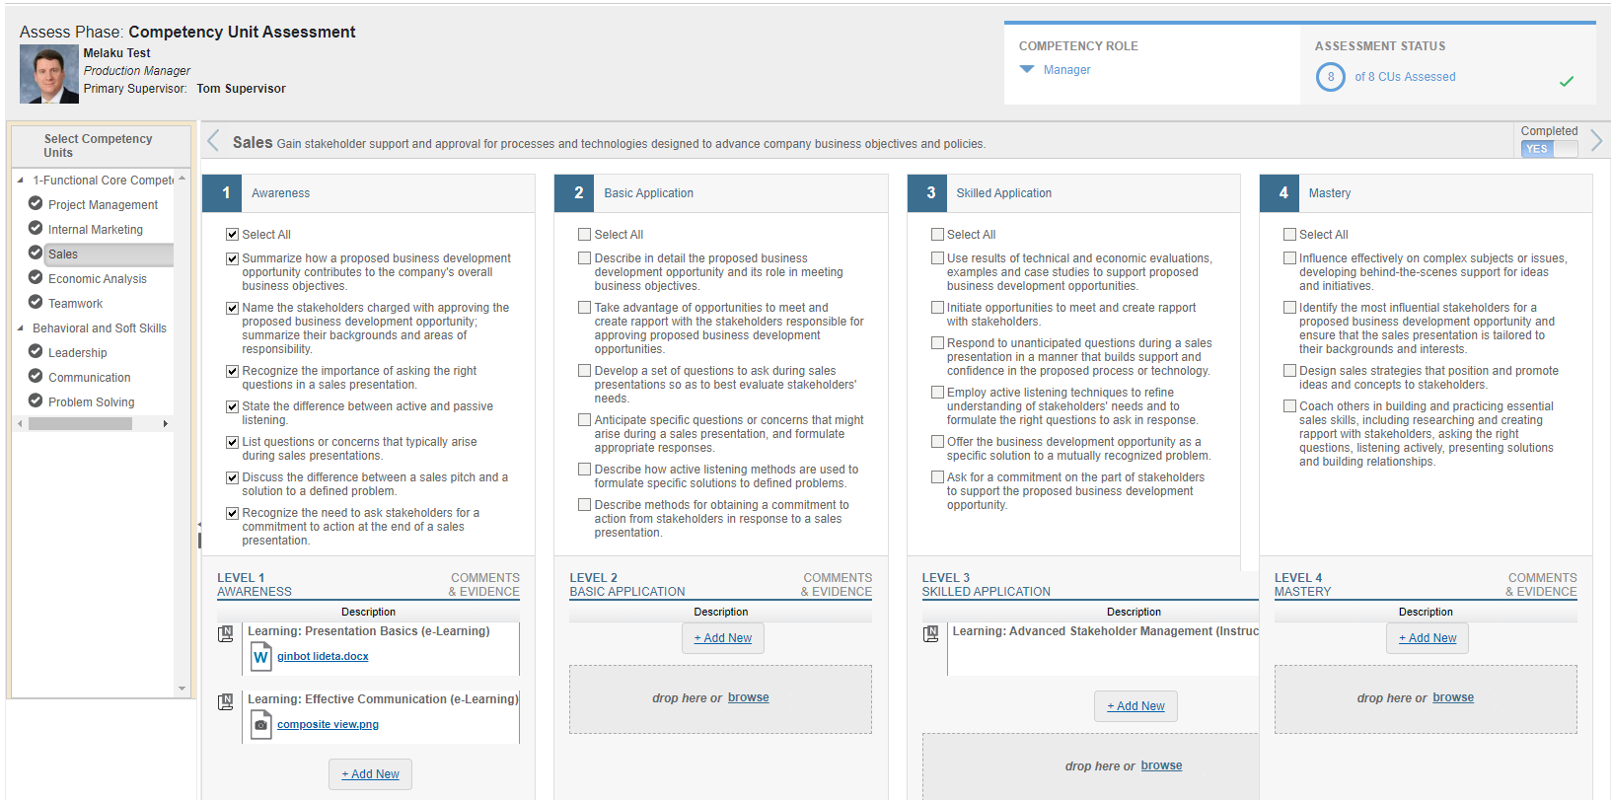
Task: Click browse link in Level 2 drop area
Action: click(x=749, y=697)
